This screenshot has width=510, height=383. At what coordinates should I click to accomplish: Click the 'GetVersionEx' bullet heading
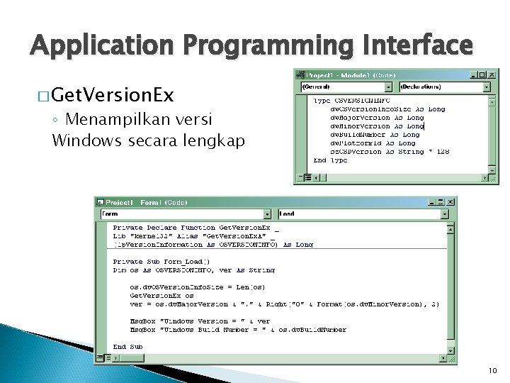(x=112, y=95)
